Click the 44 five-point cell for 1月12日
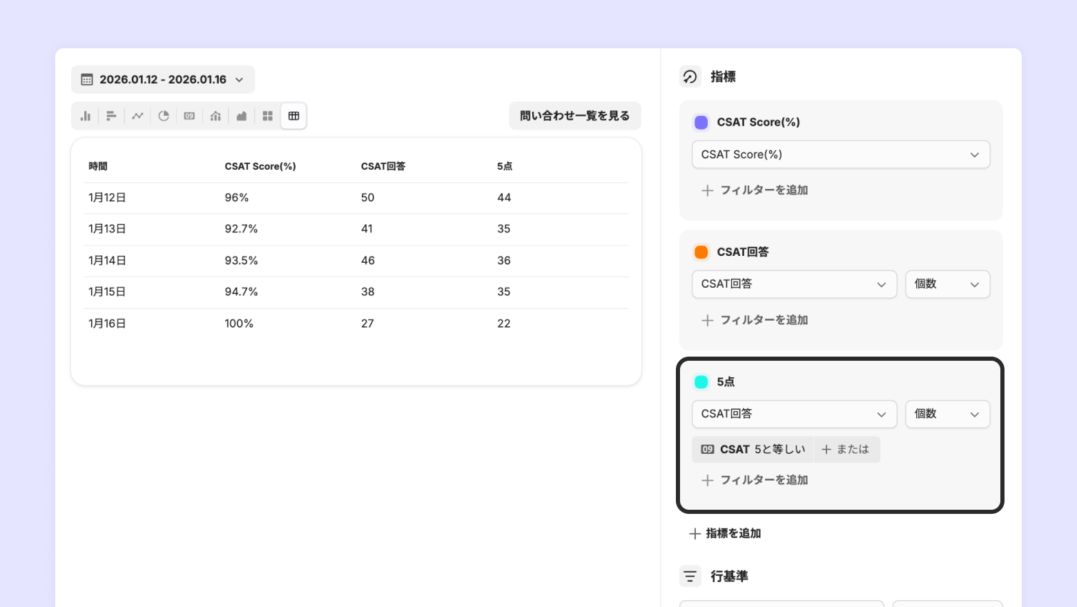 click(504, 197)
